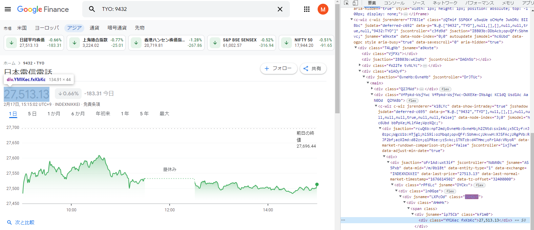Click the -0.66% change badge
The height and width of the screenshot is (230, 534).
[x=68, y=94]
